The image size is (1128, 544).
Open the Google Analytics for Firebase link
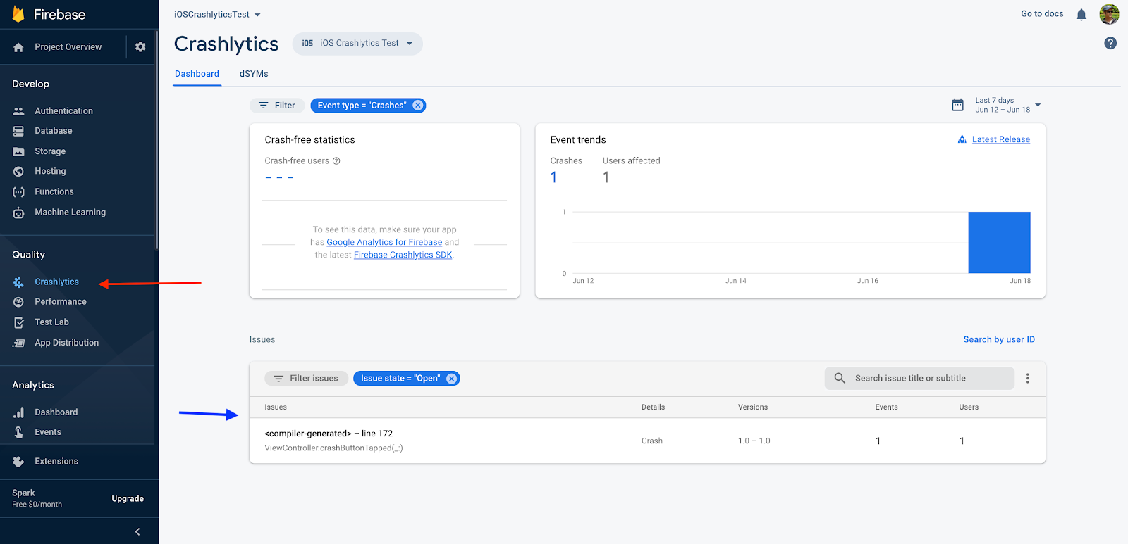pyautogui.click(x=384, y=242)
